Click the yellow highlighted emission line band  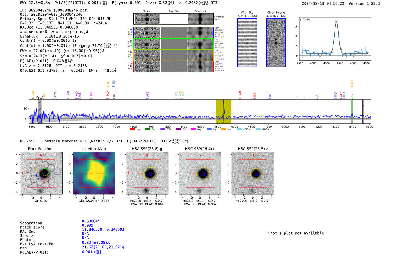[223, 112]
